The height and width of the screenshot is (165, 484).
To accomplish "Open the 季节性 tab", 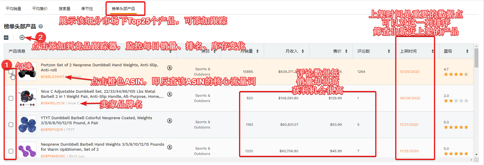I will 87,9.
